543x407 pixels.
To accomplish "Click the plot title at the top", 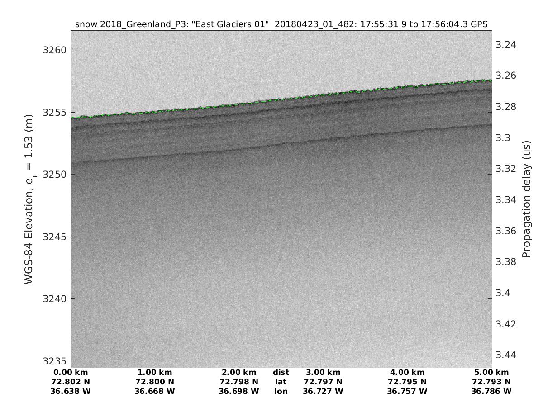I will (281, 24).
